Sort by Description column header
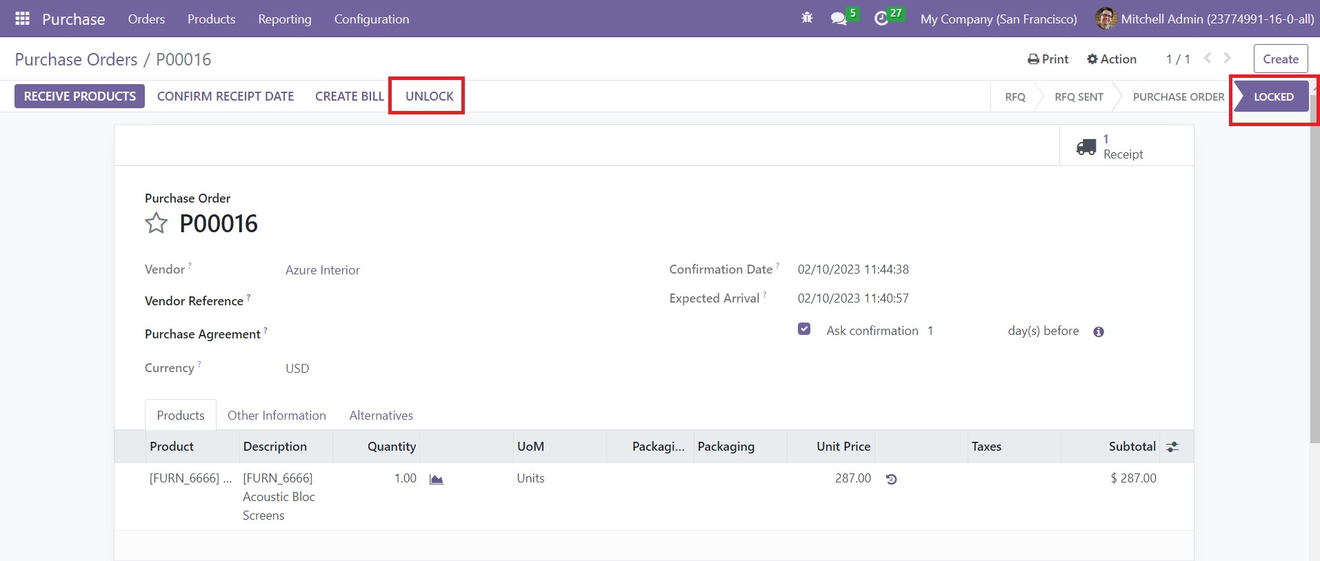Screen dimensions: 1320x561 286,447
